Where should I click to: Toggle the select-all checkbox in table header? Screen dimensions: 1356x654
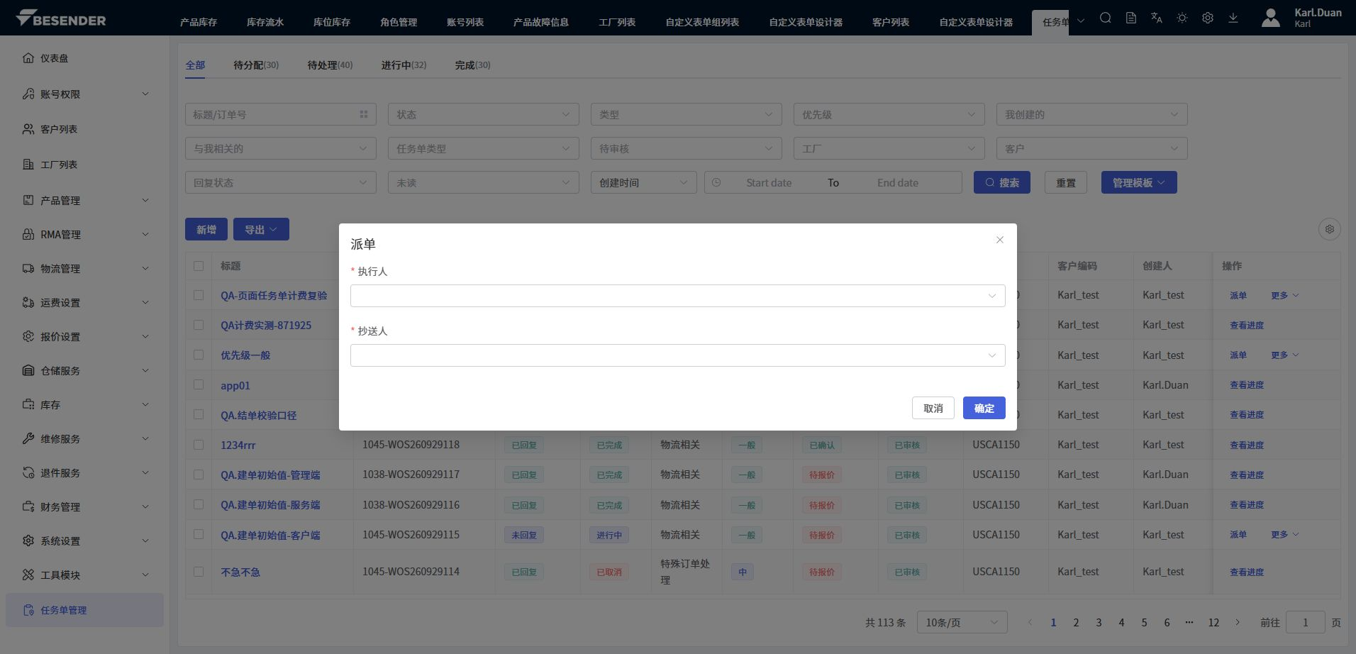point(199,266)
